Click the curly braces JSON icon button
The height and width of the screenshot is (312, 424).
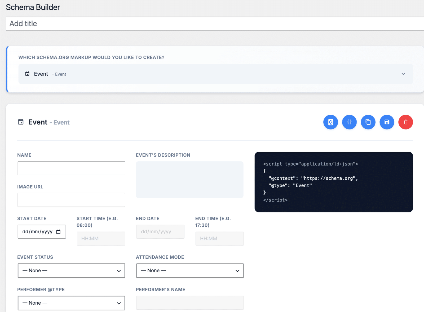click(x=349, y=122)
